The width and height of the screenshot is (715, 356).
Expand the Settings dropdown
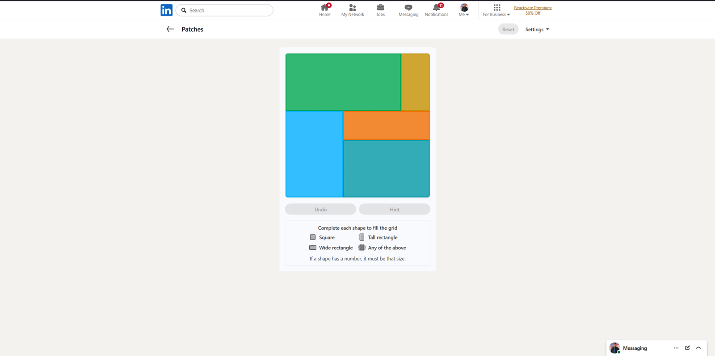coord(537,29)
